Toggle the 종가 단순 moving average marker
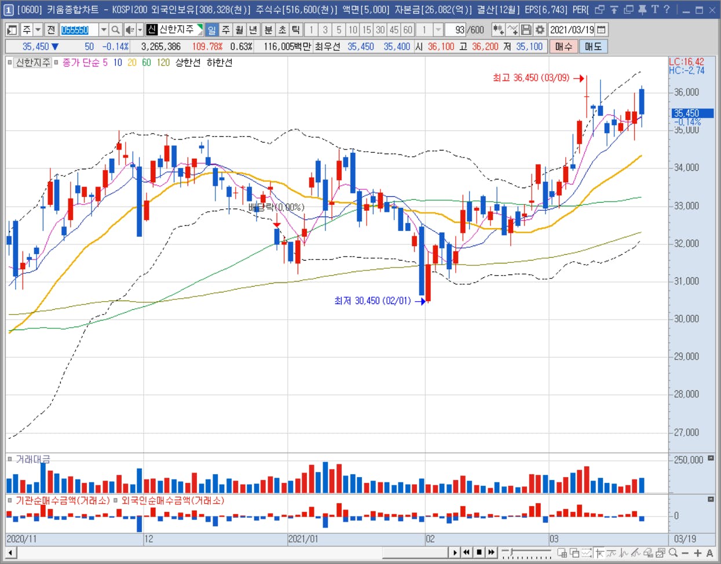The image size is (721, 564). (x=56, y=63)
